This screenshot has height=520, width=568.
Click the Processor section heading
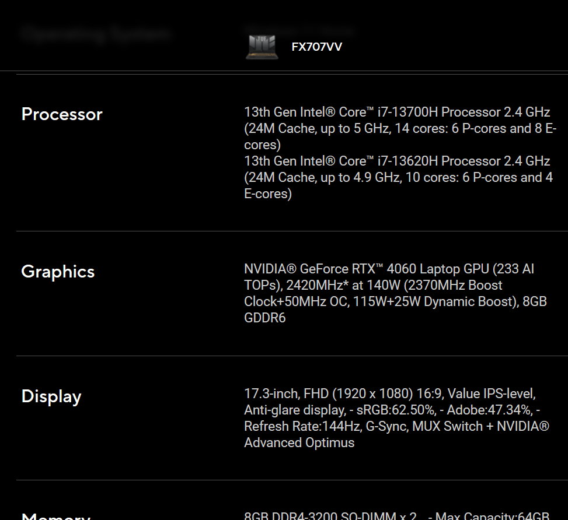tap(62, 114)
